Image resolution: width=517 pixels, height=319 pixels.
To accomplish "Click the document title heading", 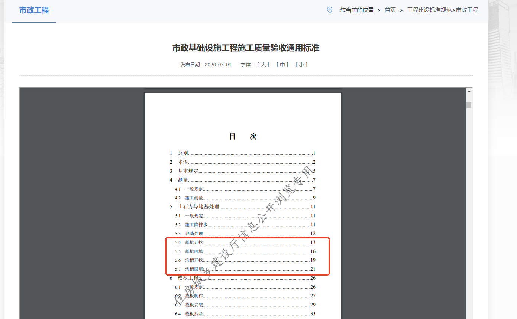I will (x=246, y=48).
